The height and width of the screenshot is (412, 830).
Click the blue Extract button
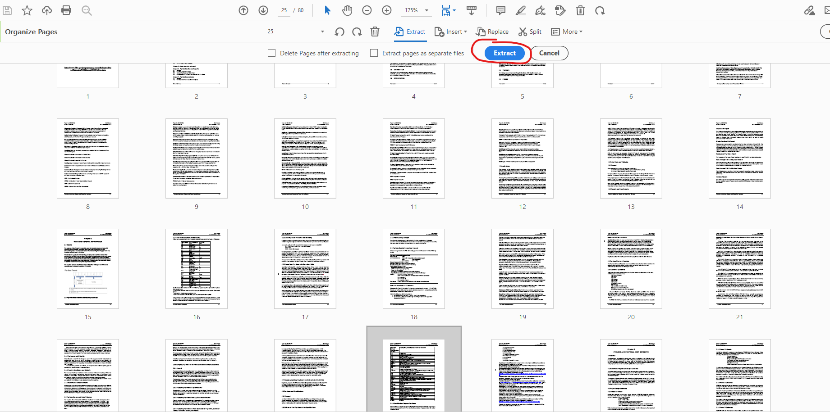coord(504,53)
